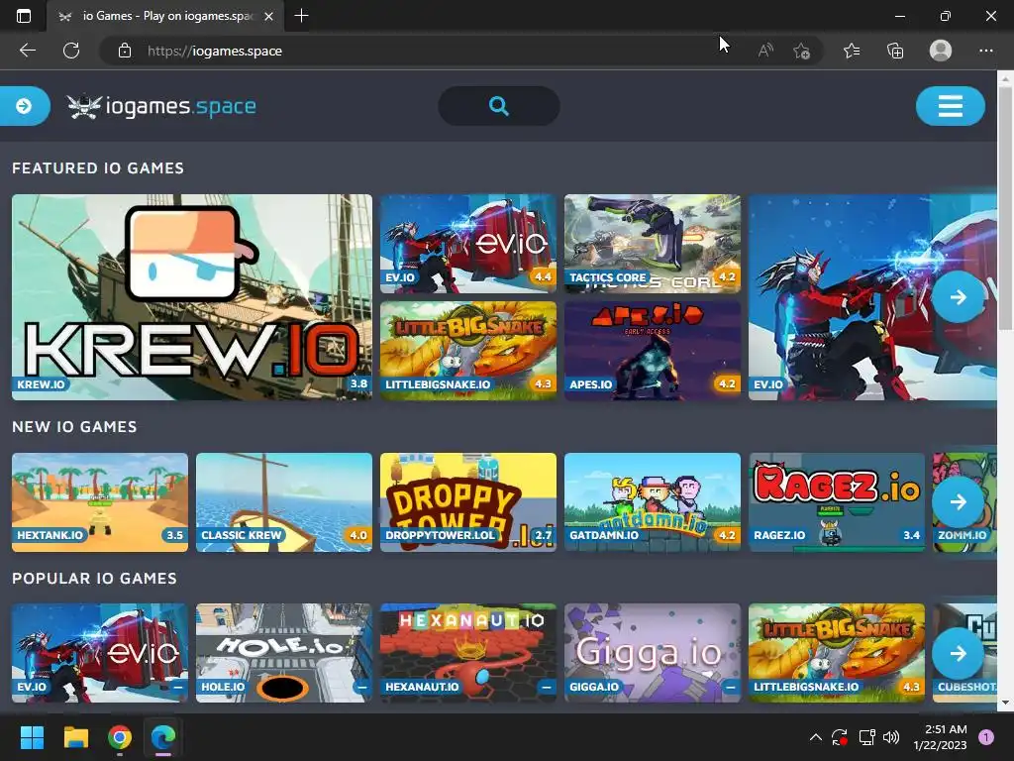The width and height of the screenshot is (1014, 761).
Task: Open LittleBigSnake.io in featured games
Action: [x=468, y=351]
